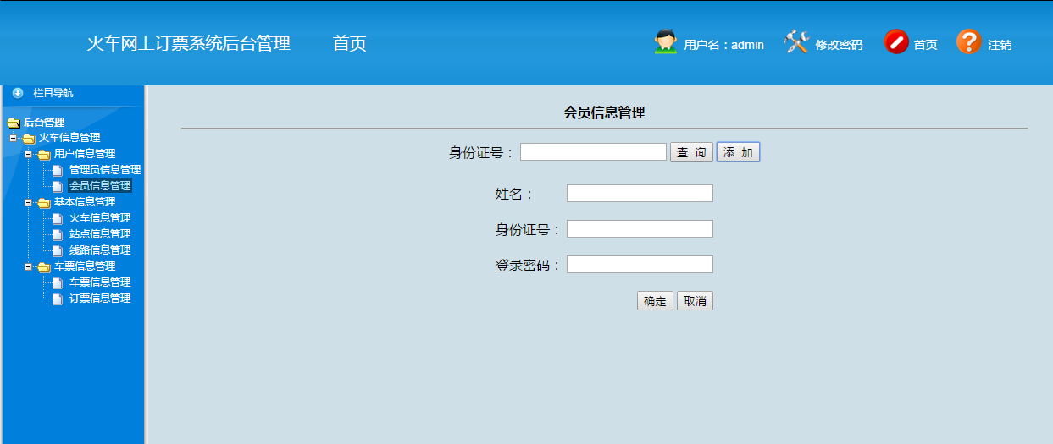This screenshot has height=444, width=1053.
Task: Click the 首页 item in header title bar
Action: (349, 43)
